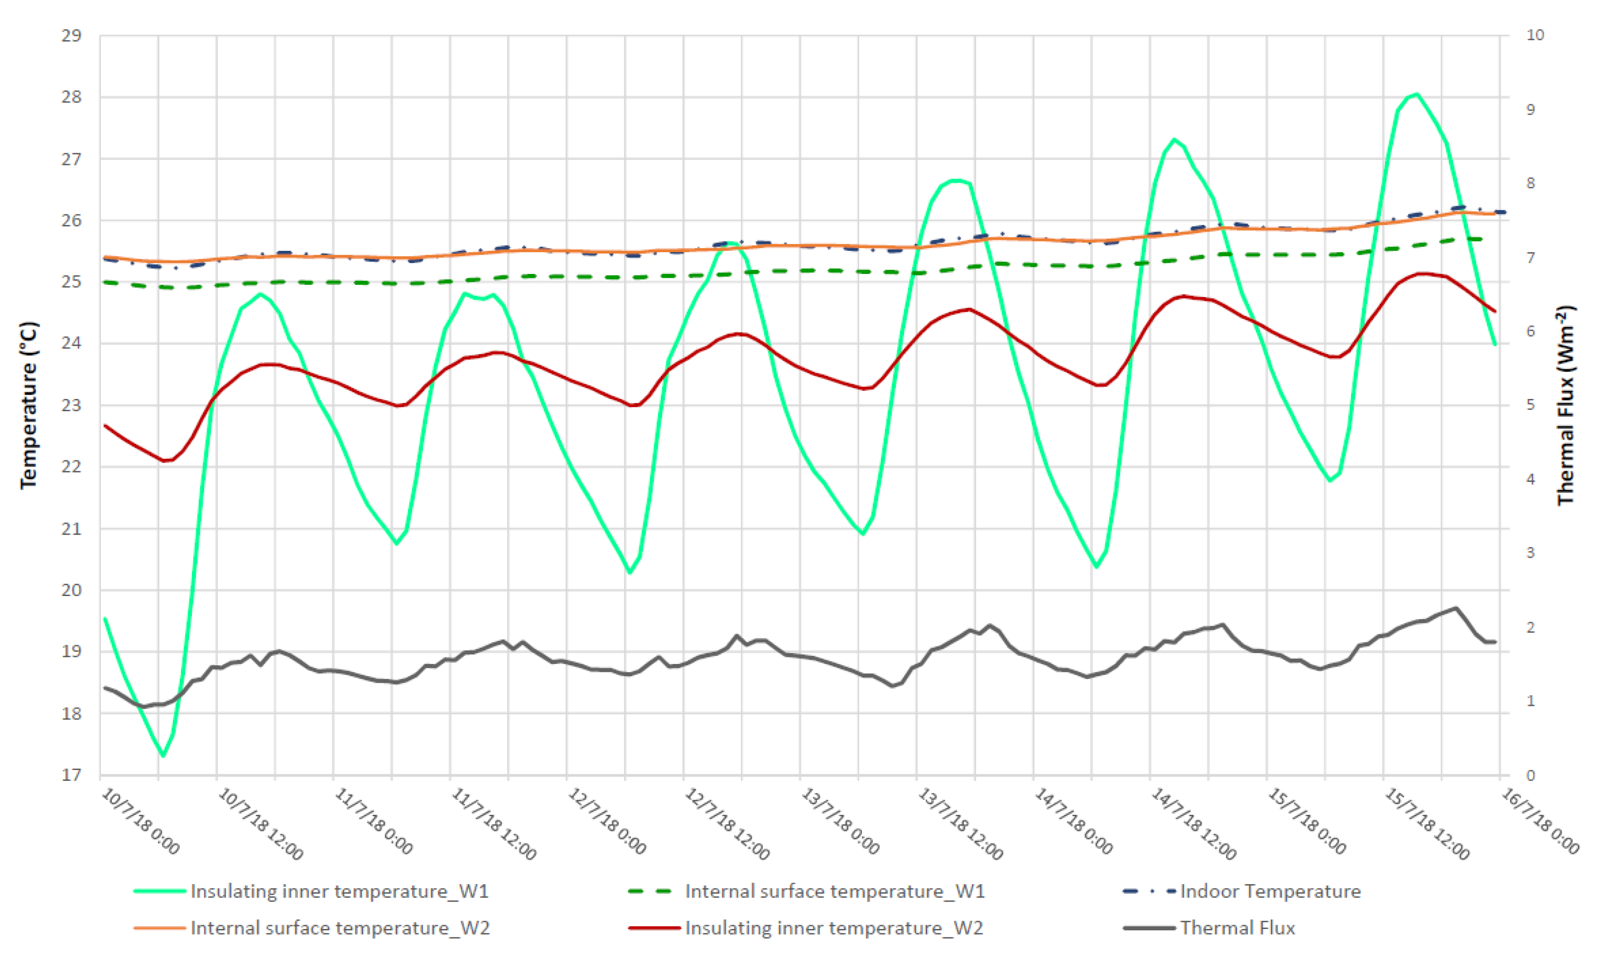Viewport: 1618px width, 953px height.
Task: Click the gray Thermal Flux legend line swatch
Action: (x=1149, y=928)
